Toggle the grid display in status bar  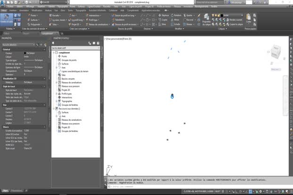(223, 191)
